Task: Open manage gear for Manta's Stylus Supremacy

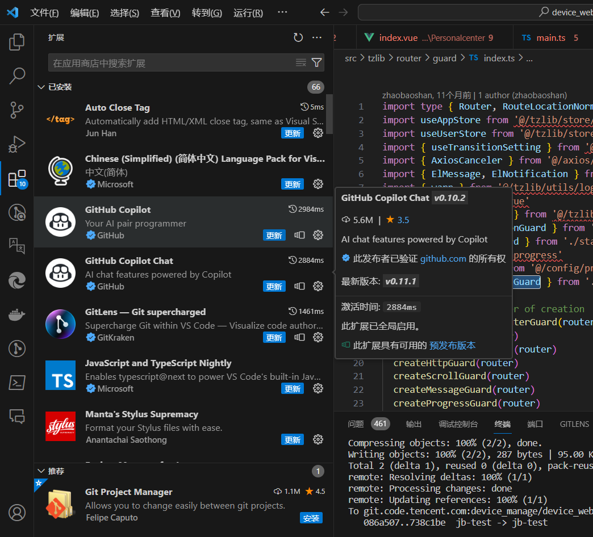Action: [x=318, y=439]
